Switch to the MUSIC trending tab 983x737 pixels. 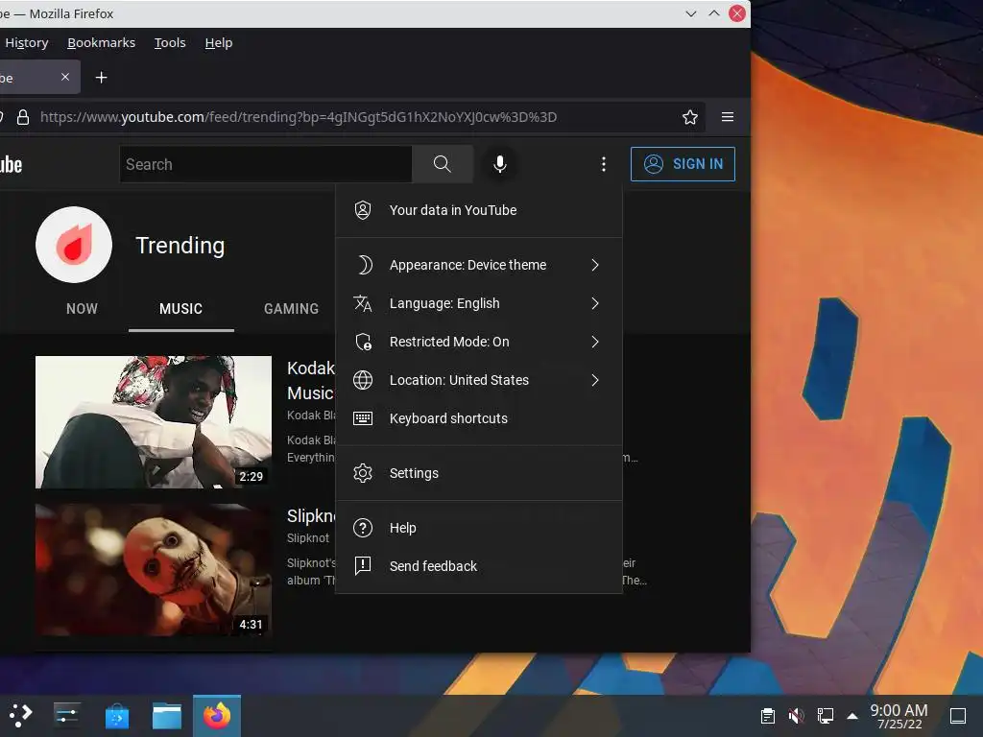coord(181,308)
